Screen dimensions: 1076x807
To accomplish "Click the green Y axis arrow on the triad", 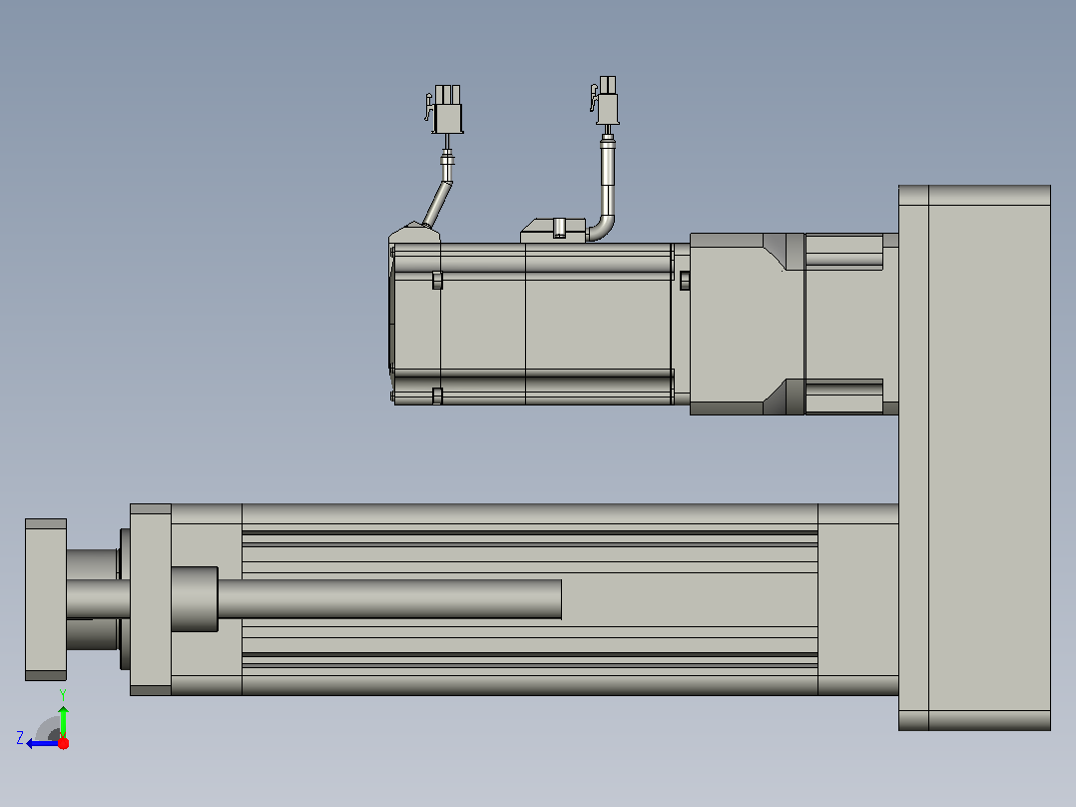I will pyautogui.click(x=63, y=721).
